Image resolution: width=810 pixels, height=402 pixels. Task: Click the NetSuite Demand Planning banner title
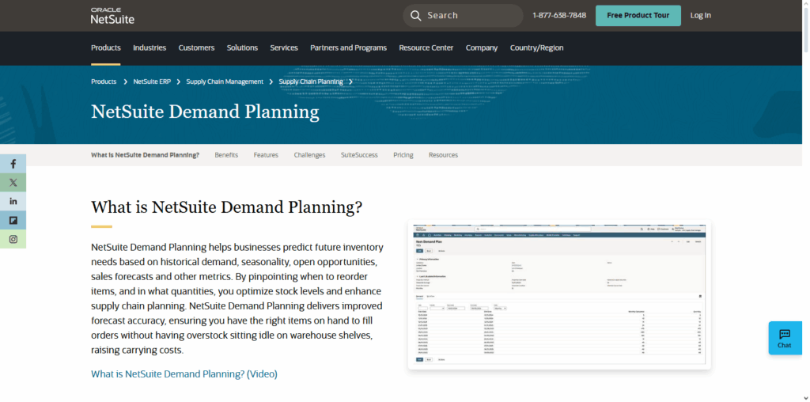(205, 112)
